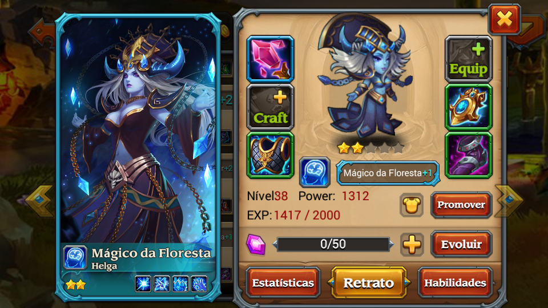Viewport: 548px width, 308px height.
Task: Select the golden amulet equipment slot
Action: pos(468,107)
